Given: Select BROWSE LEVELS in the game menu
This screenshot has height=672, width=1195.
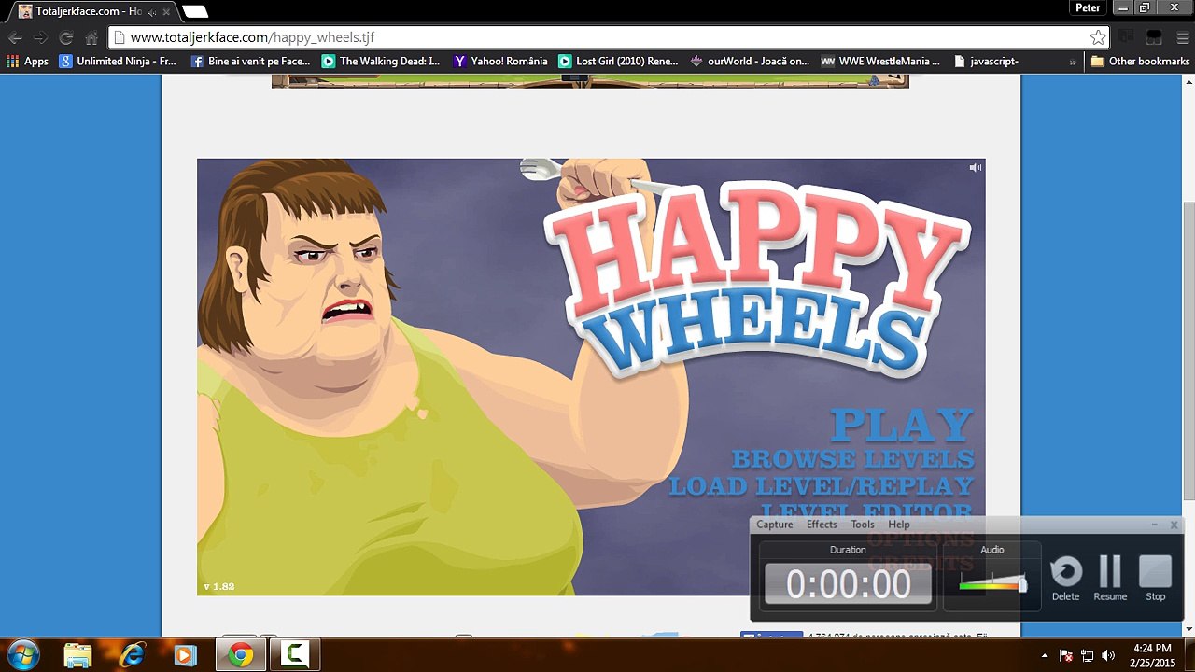Looking at the screenshot, I should [852, 459].
